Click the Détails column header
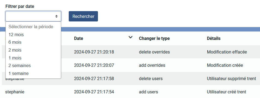 click(214, 39)
